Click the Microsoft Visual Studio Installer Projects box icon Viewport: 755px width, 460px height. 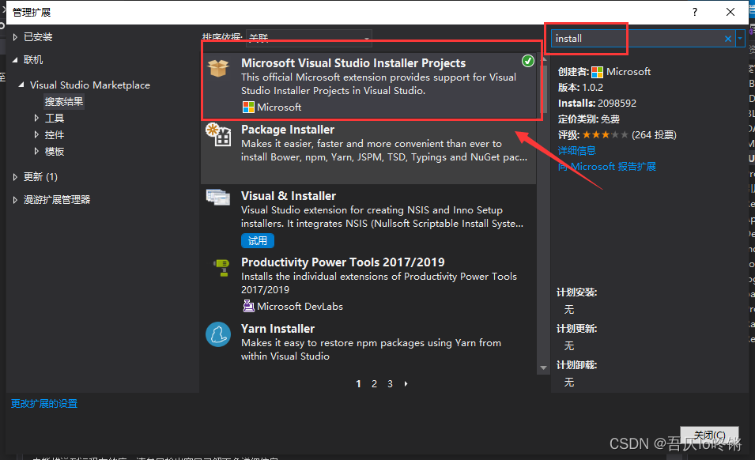coord(218,68)
